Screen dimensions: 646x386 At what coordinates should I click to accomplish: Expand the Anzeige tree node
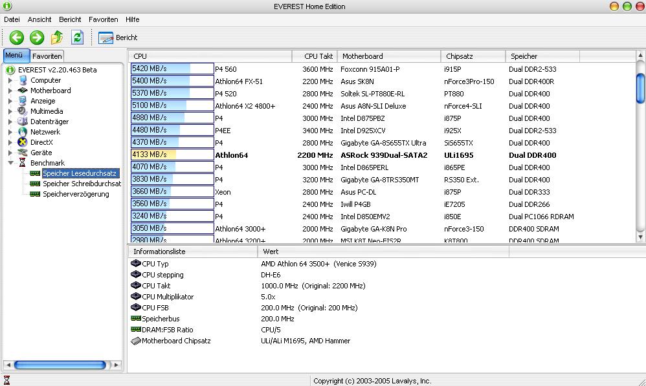click(10, 101)
